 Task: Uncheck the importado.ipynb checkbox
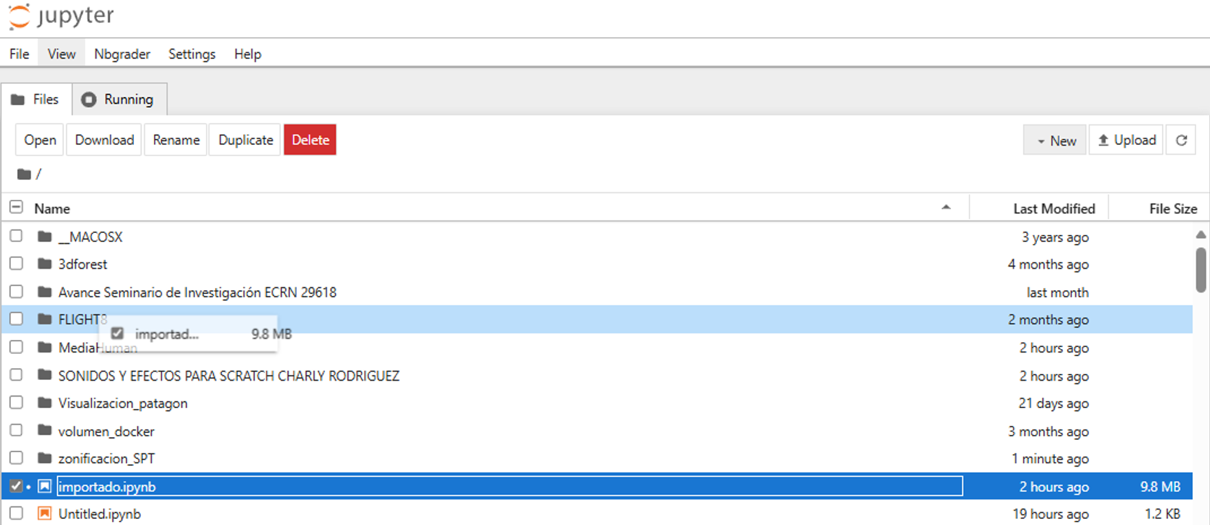(16, 487)
